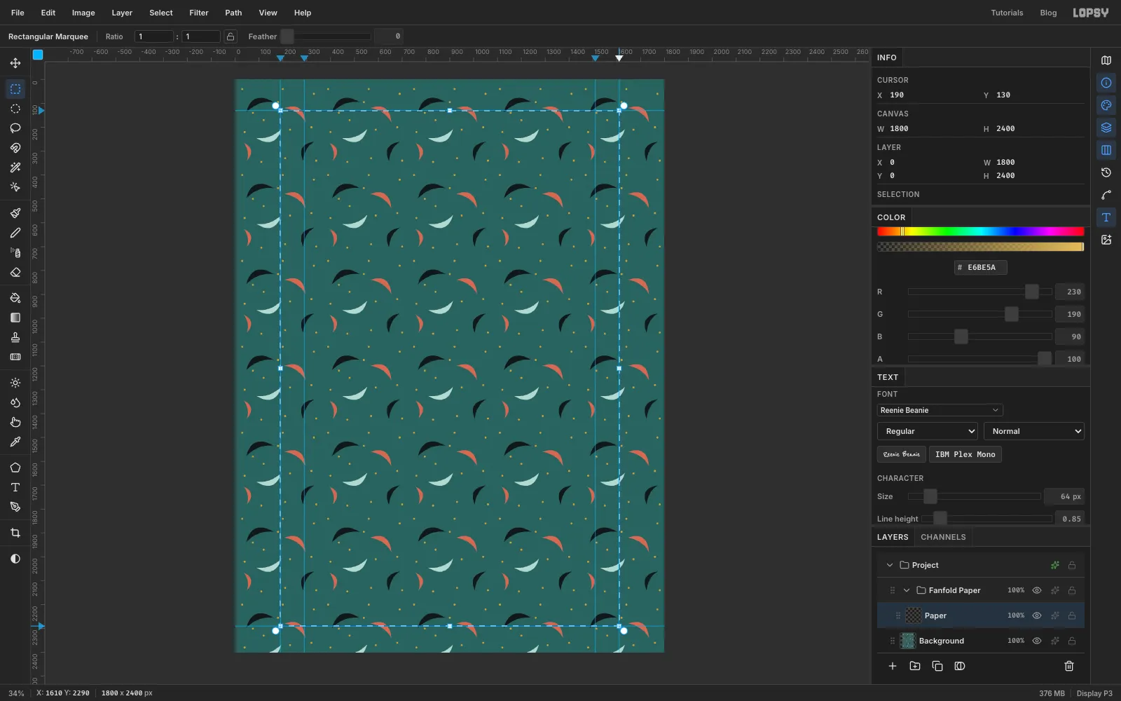Lock the Background layer
Image resolution: width=1121 pixels, height=701 pixels.
[x=1072, y=641]
